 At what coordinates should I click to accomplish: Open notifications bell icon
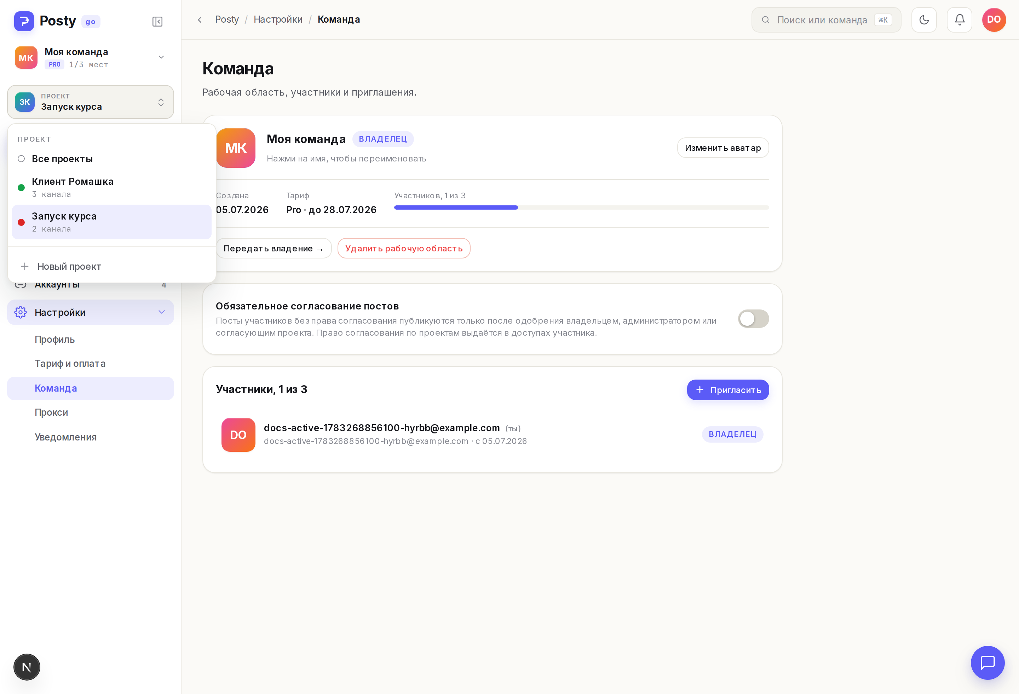coord(959,20)
